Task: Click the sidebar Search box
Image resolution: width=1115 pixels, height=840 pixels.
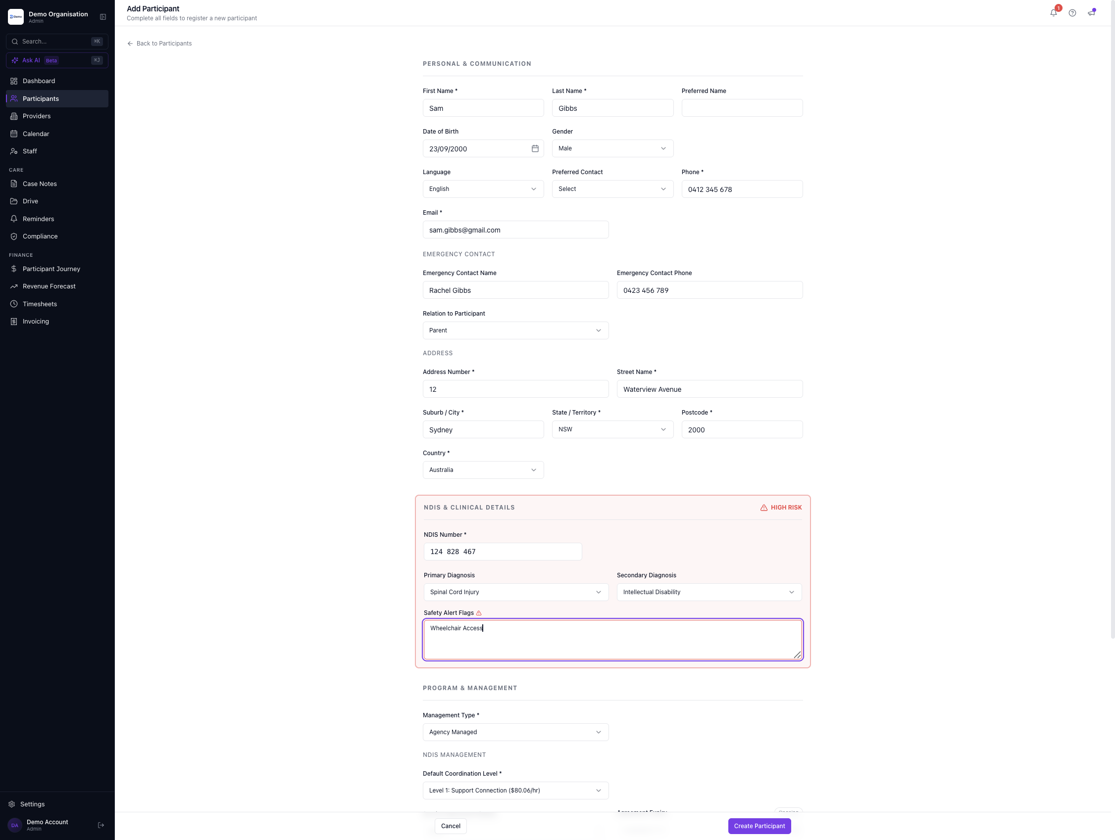Action: click(x=57, y=41)
